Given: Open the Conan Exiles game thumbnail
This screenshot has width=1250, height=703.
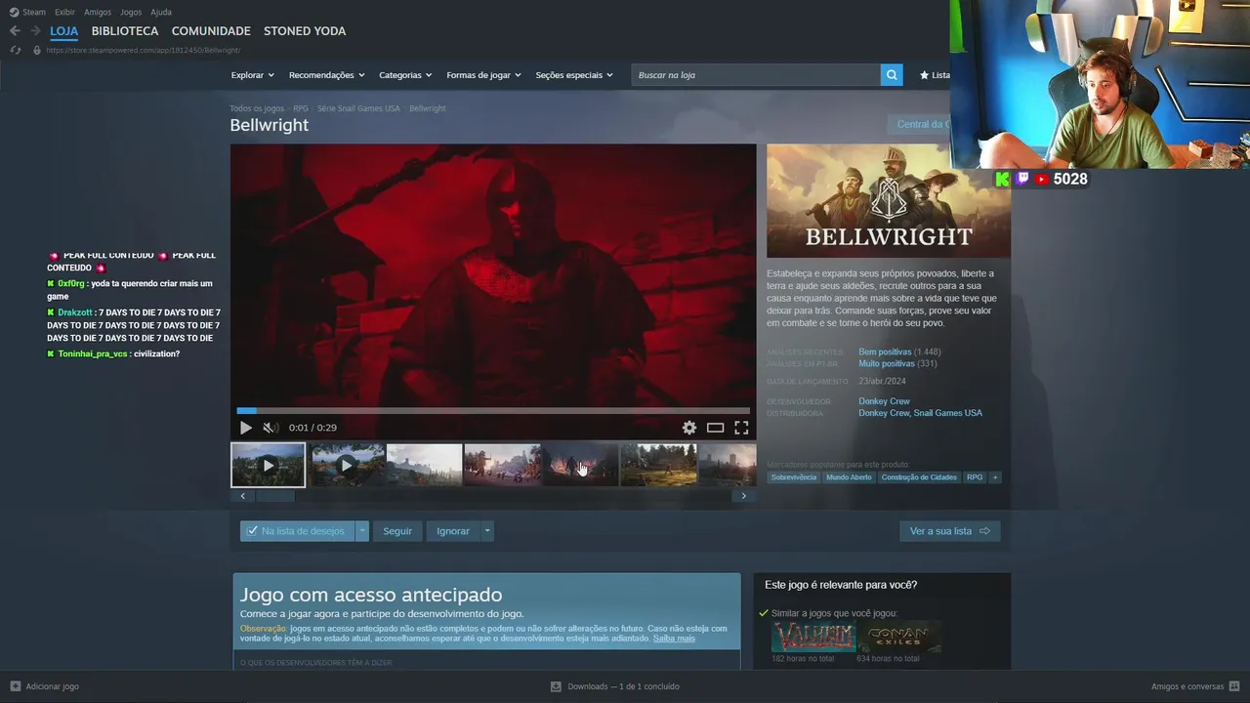Looking at the screenshot, I should pyautogui.click(x=899, y=637).
